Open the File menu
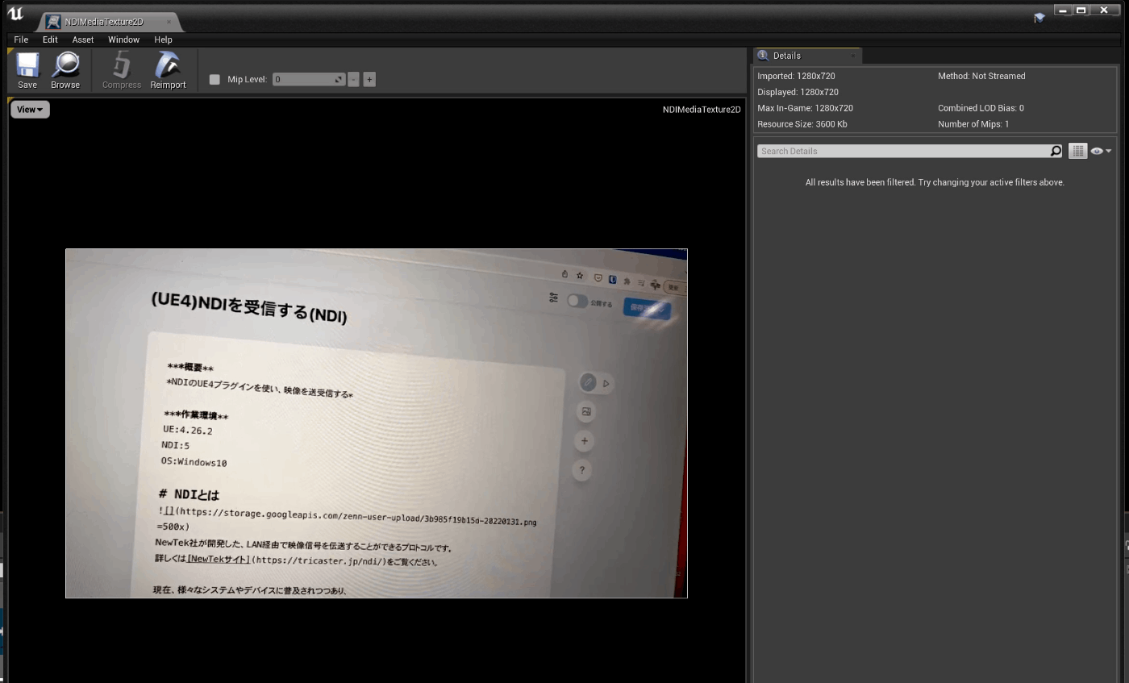Viewport: 1129px width, 683px height. 21,40
